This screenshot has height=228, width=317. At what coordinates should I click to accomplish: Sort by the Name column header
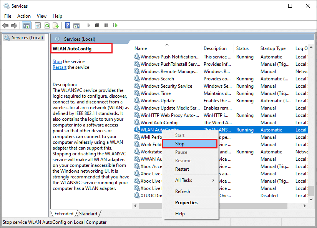167,48
